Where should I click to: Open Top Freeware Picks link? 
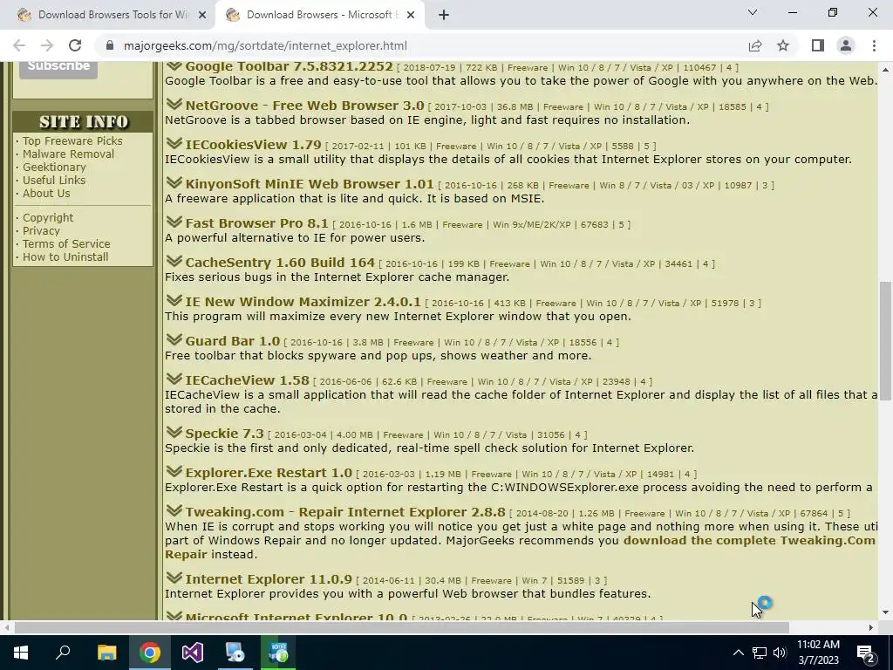point(72,140)
